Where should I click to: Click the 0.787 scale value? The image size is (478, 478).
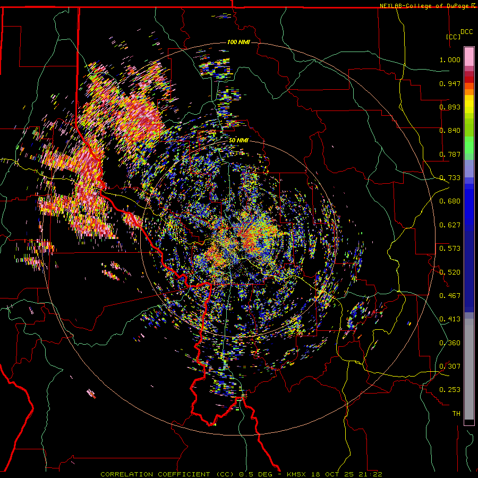(450, 154)
